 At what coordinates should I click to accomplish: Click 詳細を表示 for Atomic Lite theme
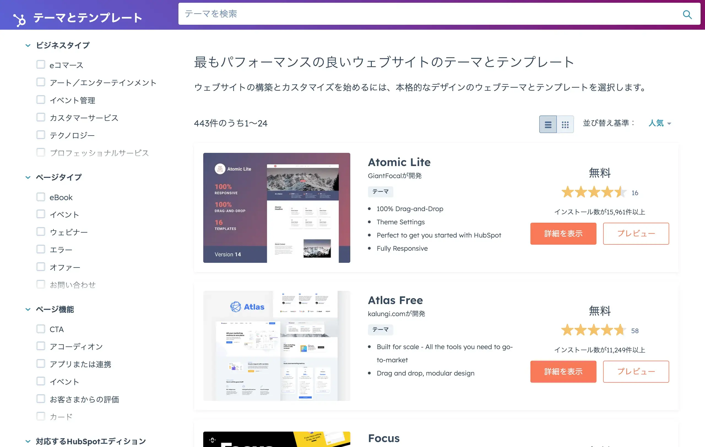pos(563,233)
